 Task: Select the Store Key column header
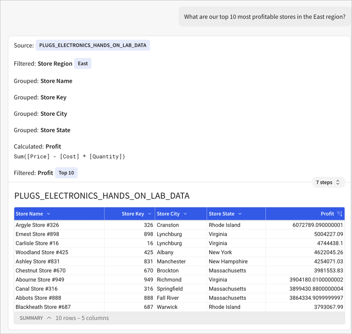pyautogui.click(x=129, y=214)
